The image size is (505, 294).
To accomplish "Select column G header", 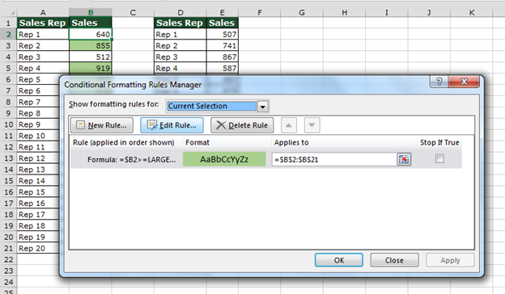I will tap(302, 13).
